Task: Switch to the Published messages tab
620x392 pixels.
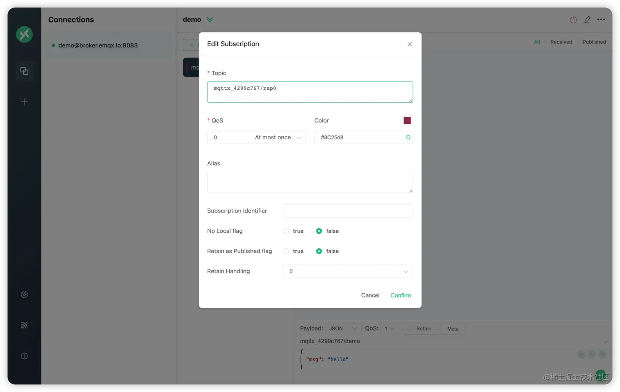Action: [x=594, y=42]
